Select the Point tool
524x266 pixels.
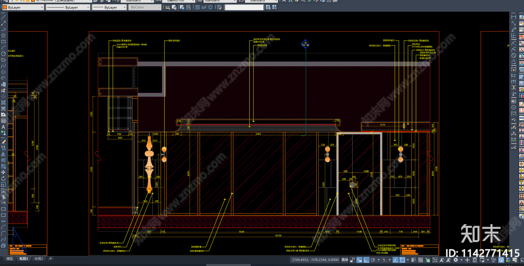[x=3, y=96]
